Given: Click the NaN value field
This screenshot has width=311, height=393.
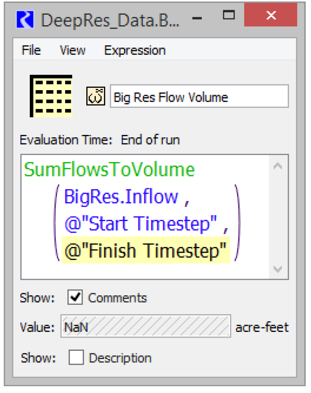Looking at the screenshot, I should click(x=146, y=326).
